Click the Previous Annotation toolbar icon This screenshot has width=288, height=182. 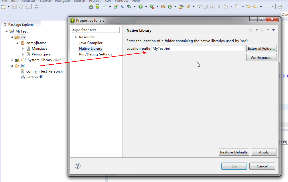click(237, 7)
